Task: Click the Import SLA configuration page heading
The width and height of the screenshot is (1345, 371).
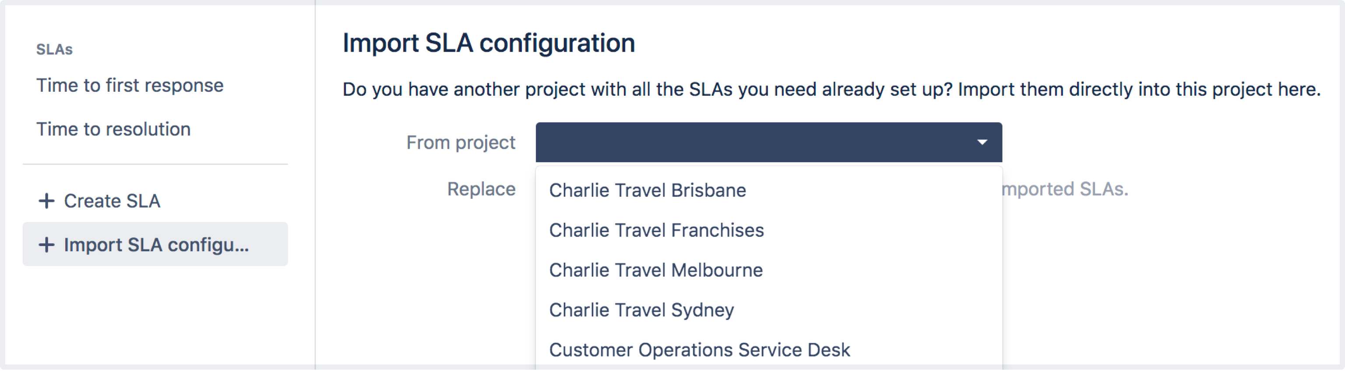Action: pos(489,43)
